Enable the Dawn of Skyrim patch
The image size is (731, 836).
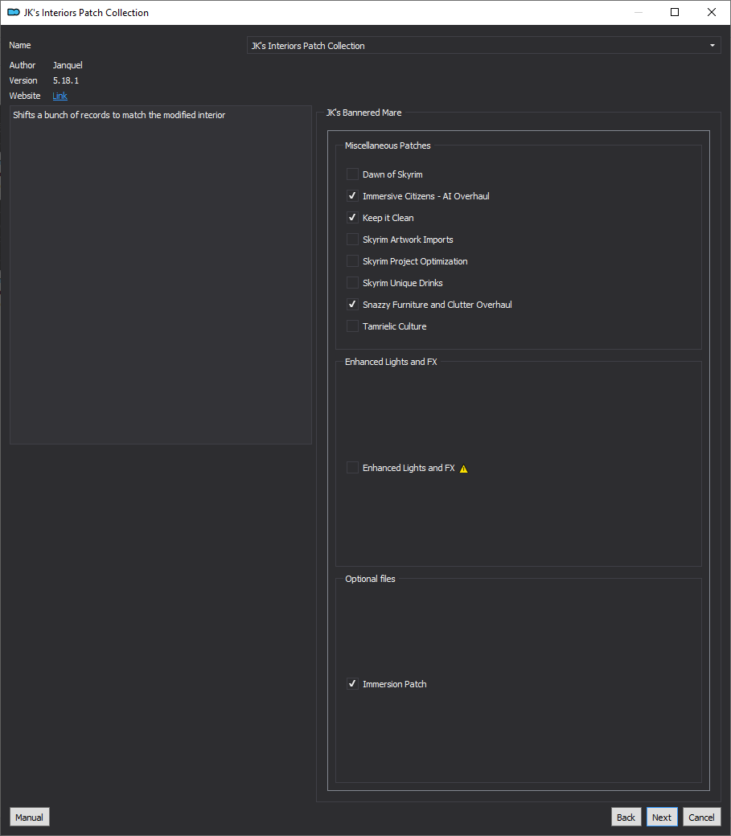pos(352,174)
